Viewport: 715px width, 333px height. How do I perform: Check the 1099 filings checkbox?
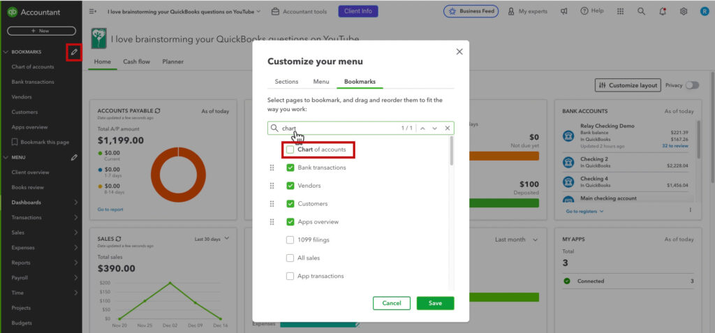[290, 240]
